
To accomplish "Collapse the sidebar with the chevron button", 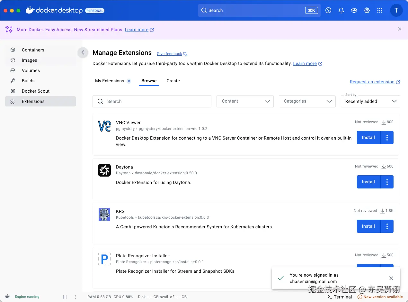I will pyautogui.click(x=83, y=52).
